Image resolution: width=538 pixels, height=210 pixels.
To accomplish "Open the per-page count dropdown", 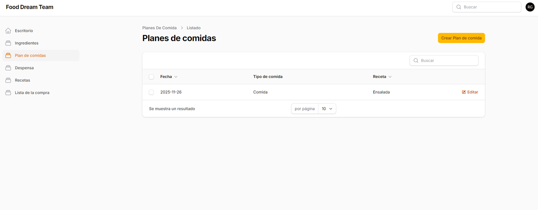I will [327, 109].
